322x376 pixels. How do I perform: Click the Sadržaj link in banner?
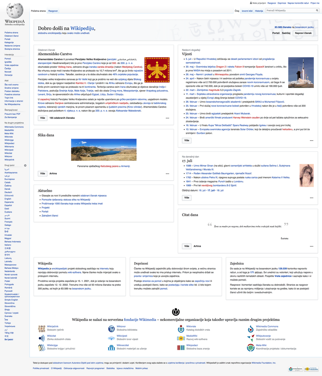pyautogui.click(x=286, y=33)
